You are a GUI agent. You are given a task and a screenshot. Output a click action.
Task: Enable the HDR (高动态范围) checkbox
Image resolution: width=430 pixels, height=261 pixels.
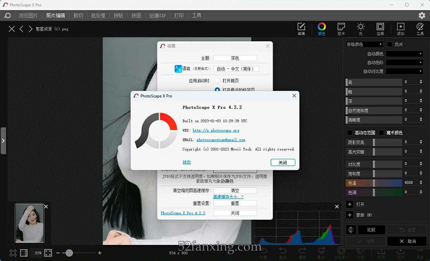coord(350,133)
